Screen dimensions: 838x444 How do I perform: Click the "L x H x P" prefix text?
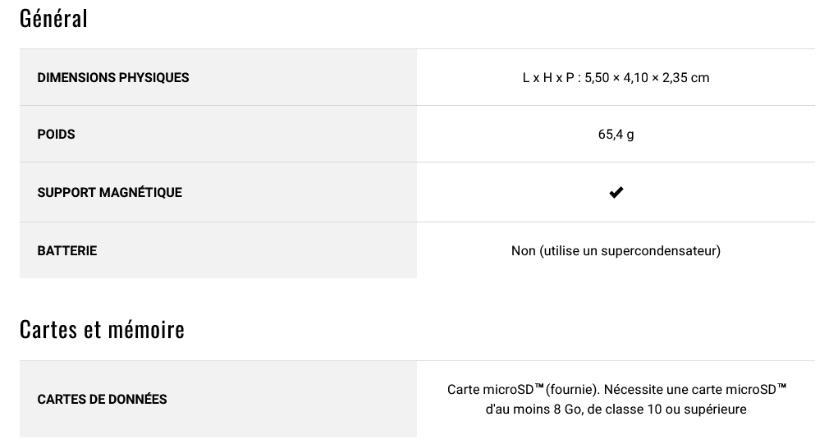[548, 77]
